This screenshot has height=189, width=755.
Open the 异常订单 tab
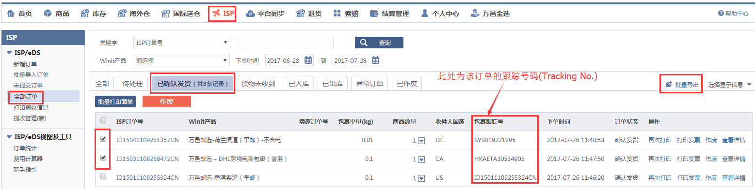[x=369, y=84]
